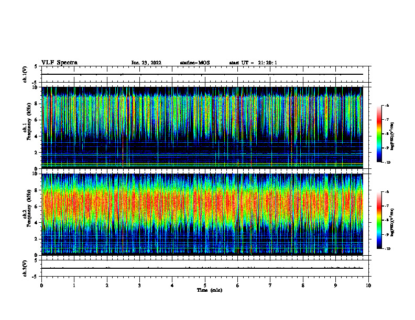This screenshot has width=415, height=320.
Task: Click the ch.3 voltage waveform trace
Action: click(202, 268)
